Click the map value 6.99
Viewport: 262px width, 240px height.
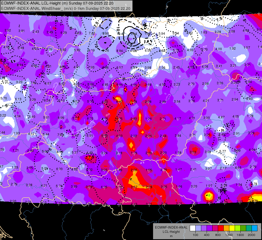click(x=61, y=118)
